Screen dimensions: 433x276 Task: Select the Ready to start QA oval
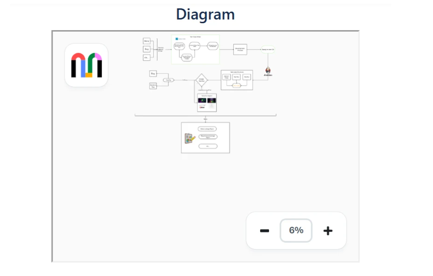point(269,49)
